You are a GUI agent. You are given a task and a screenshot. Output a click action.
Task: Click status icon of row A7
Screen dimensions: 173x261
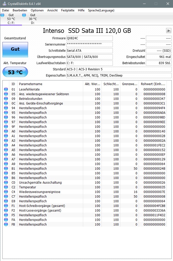pyautogui.click(x=6, y=159)
